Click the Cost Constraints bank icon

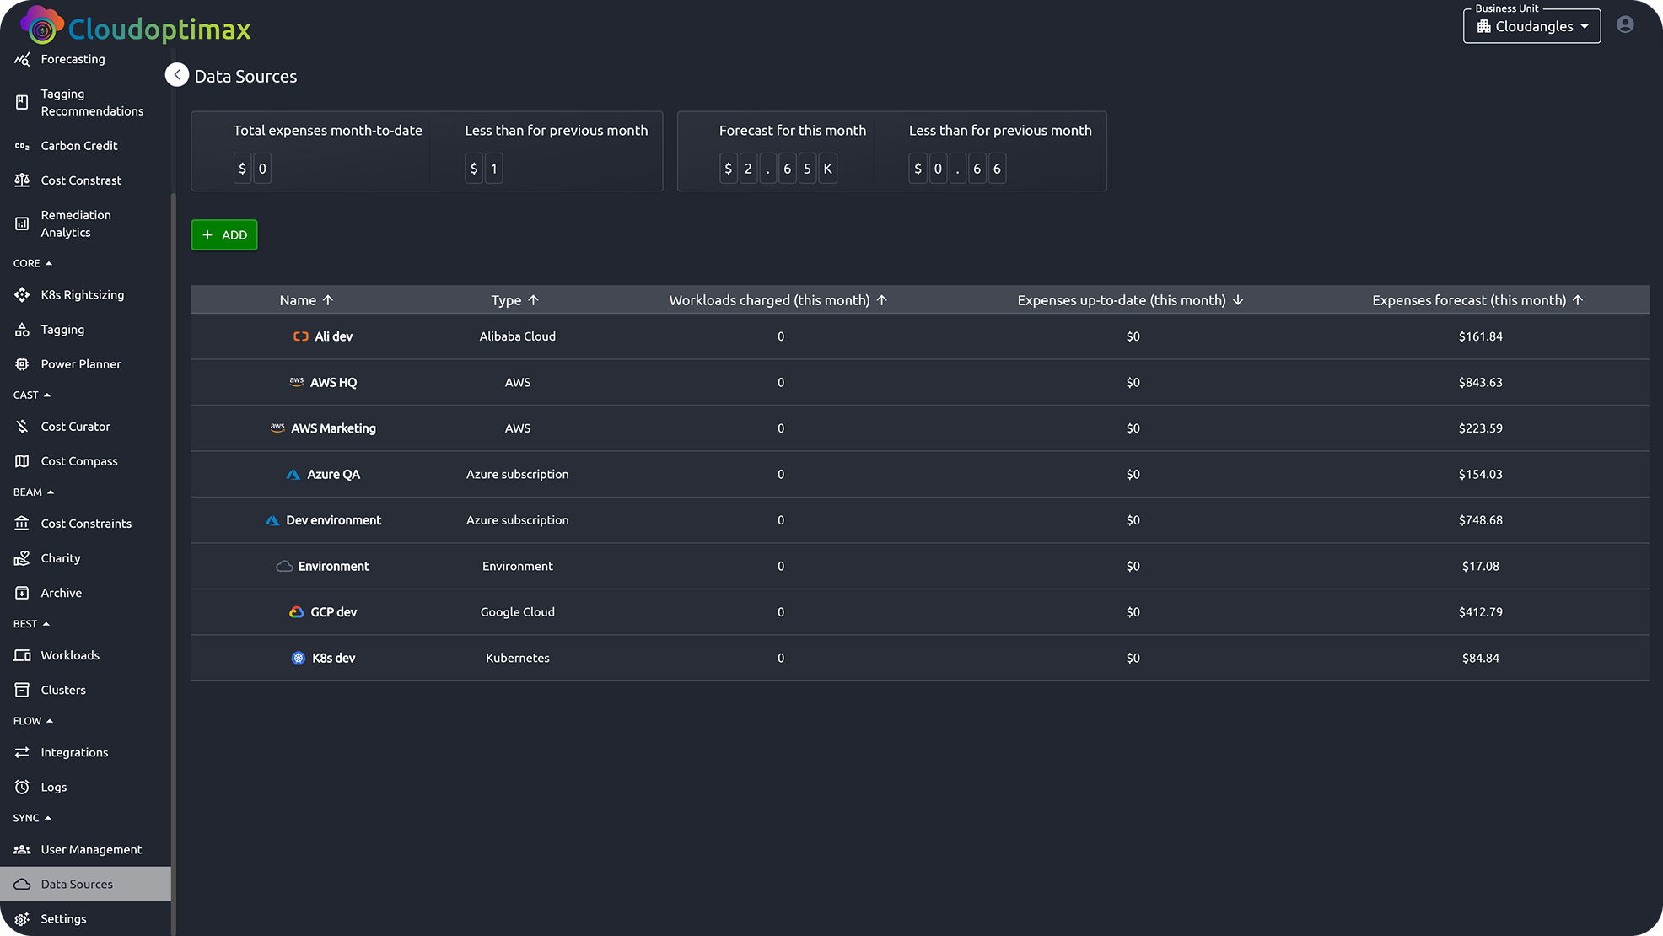click(22, 524)
